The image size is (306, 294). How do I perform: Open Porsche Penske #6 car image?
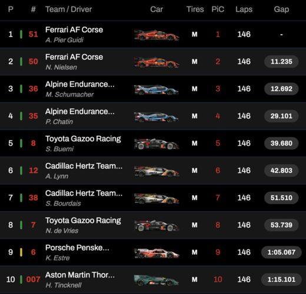pos(157,253)
